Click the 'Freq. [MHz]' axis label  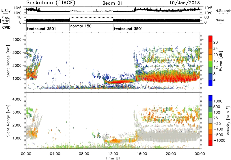click(5, 19)
